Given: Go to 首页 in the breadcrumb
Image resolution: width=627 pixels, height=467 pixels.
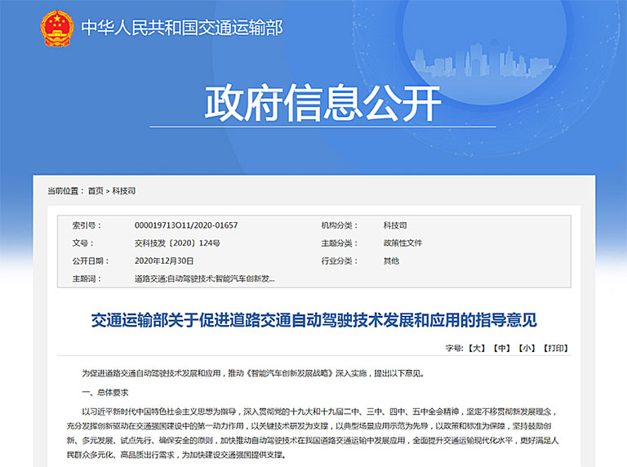Looking at the screenshot, I should pos(96,191).
